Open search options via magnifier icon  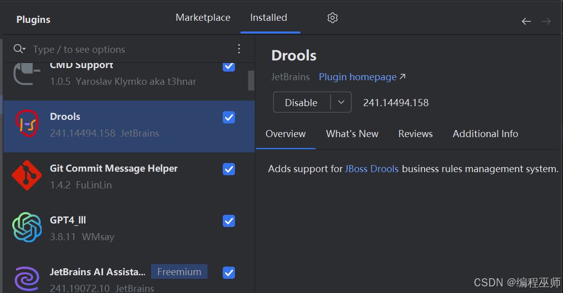(19, 49)
